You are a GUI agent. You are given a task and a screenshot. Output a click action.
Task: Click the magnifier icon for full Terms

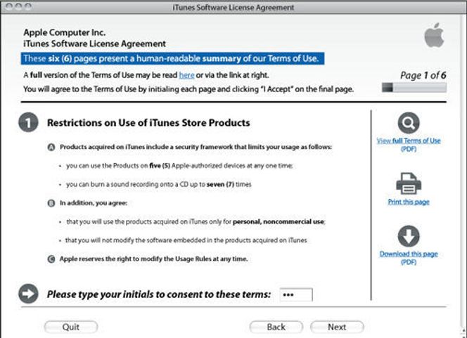(x=409, y=123)
